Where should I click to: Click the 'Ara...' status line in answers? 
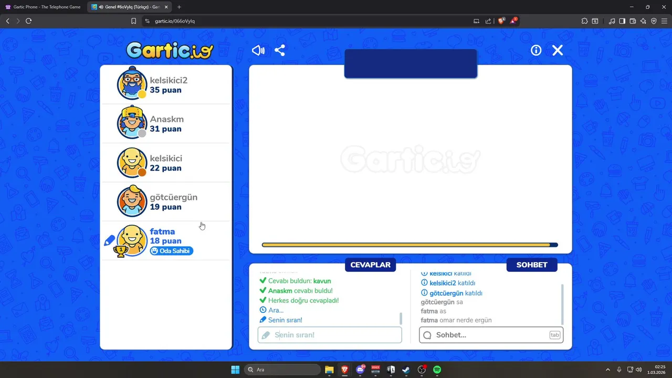pos(271,310)
